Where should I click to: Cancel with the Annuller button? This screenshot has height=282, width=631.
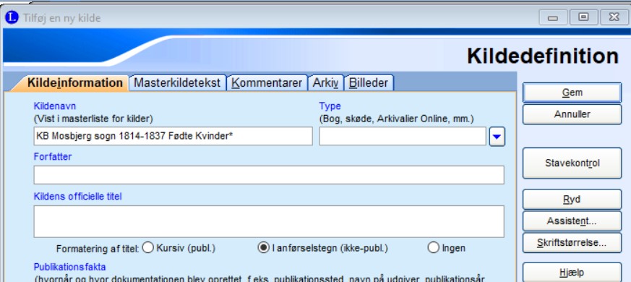(x=572, y=114)
